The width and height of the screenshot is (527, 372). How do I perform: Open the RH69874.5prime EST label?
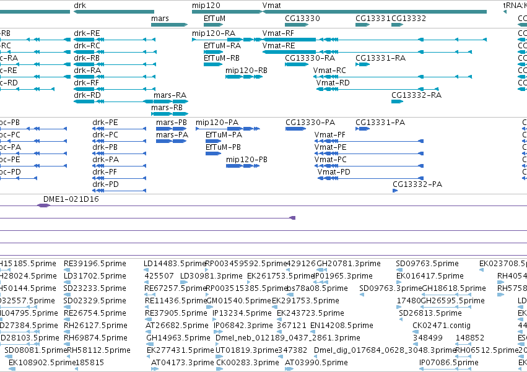[95, 338]
